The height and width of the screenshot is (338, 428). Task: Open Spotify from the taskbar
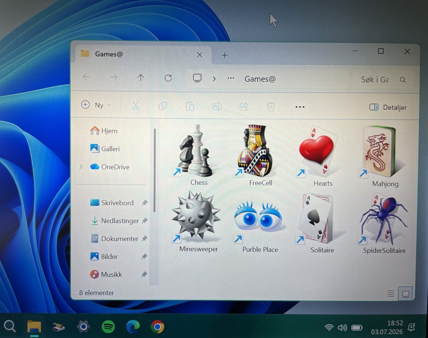click(x=108, y=326)
